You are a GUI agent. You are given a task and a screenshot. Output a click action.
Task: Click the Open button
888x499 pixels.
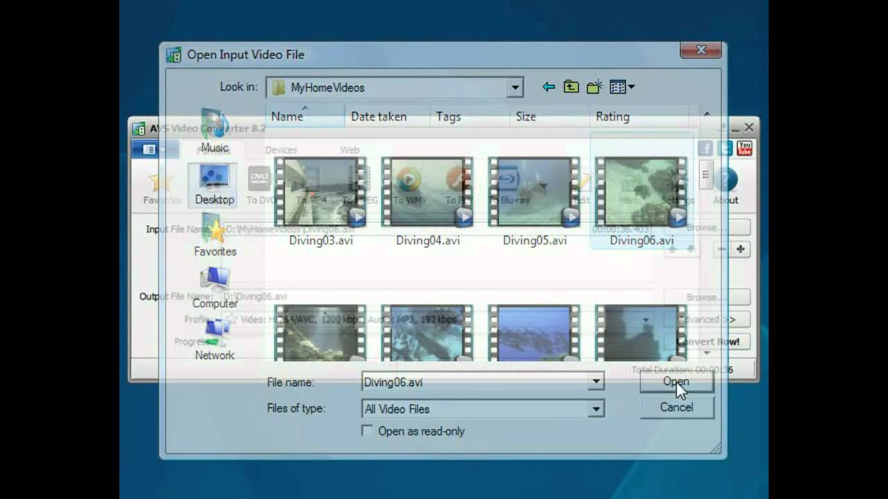[x=676, y=382]
